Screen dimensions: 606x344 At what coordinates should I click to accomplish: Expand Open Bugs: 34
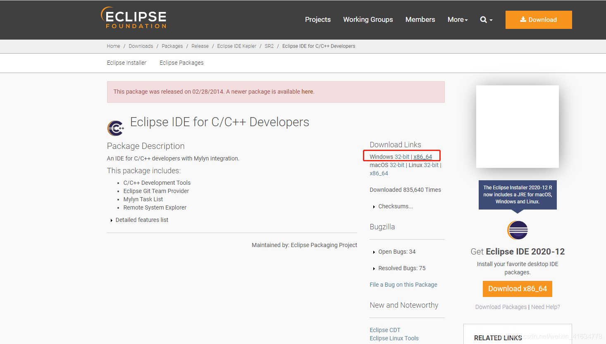pyautogui.click(x=394, y=252)
